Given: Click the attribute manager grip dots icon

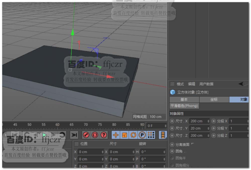Looking at the screenshot, I should coord(172,84).
